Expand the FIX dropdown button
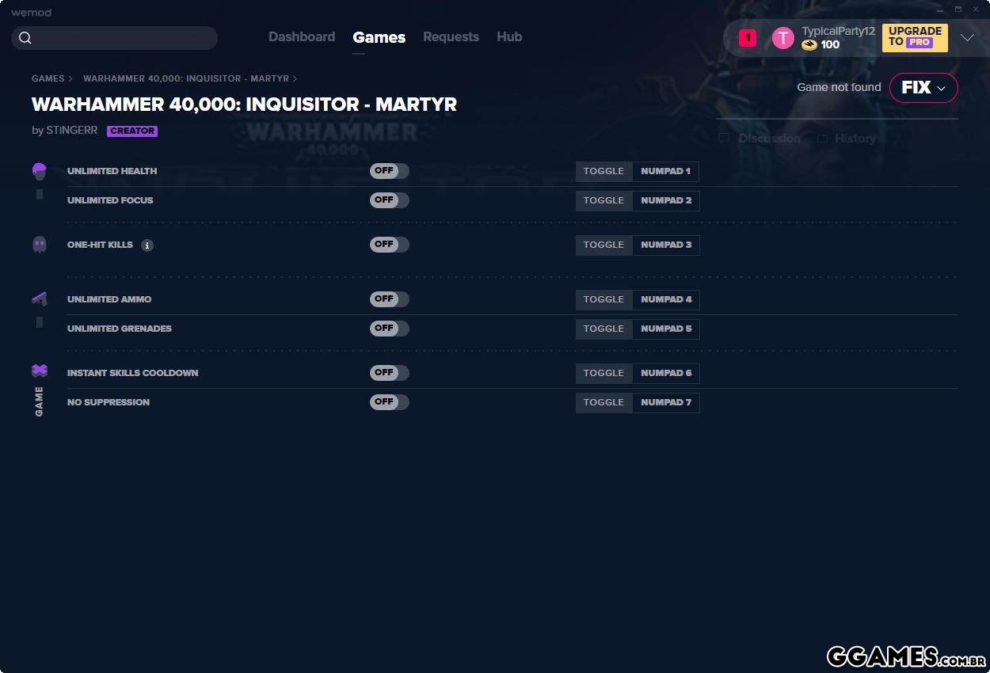Viewport: 990px width, 673px height. click(x=923, y=88)
